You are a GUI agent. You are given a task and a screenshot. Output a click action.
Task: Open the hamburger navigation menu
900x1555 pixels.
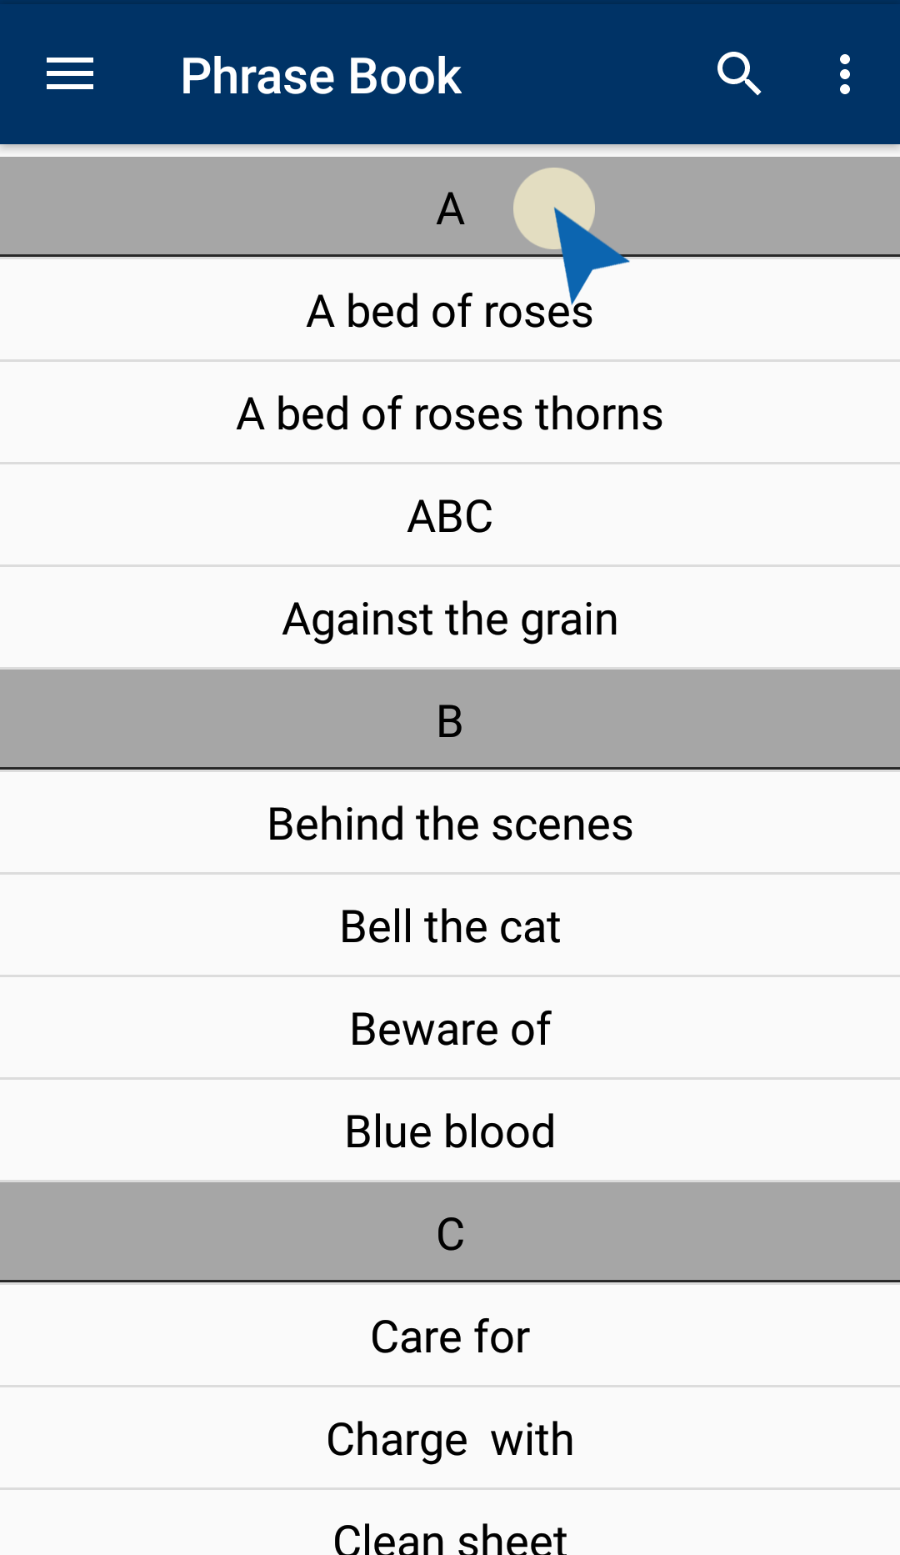(70, 75)
